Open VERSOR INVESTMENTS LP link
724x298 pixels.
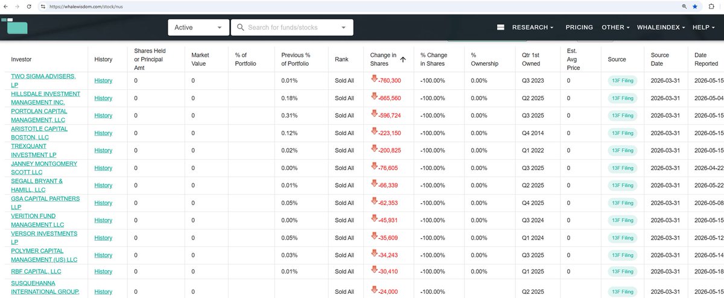coord(44,237)
